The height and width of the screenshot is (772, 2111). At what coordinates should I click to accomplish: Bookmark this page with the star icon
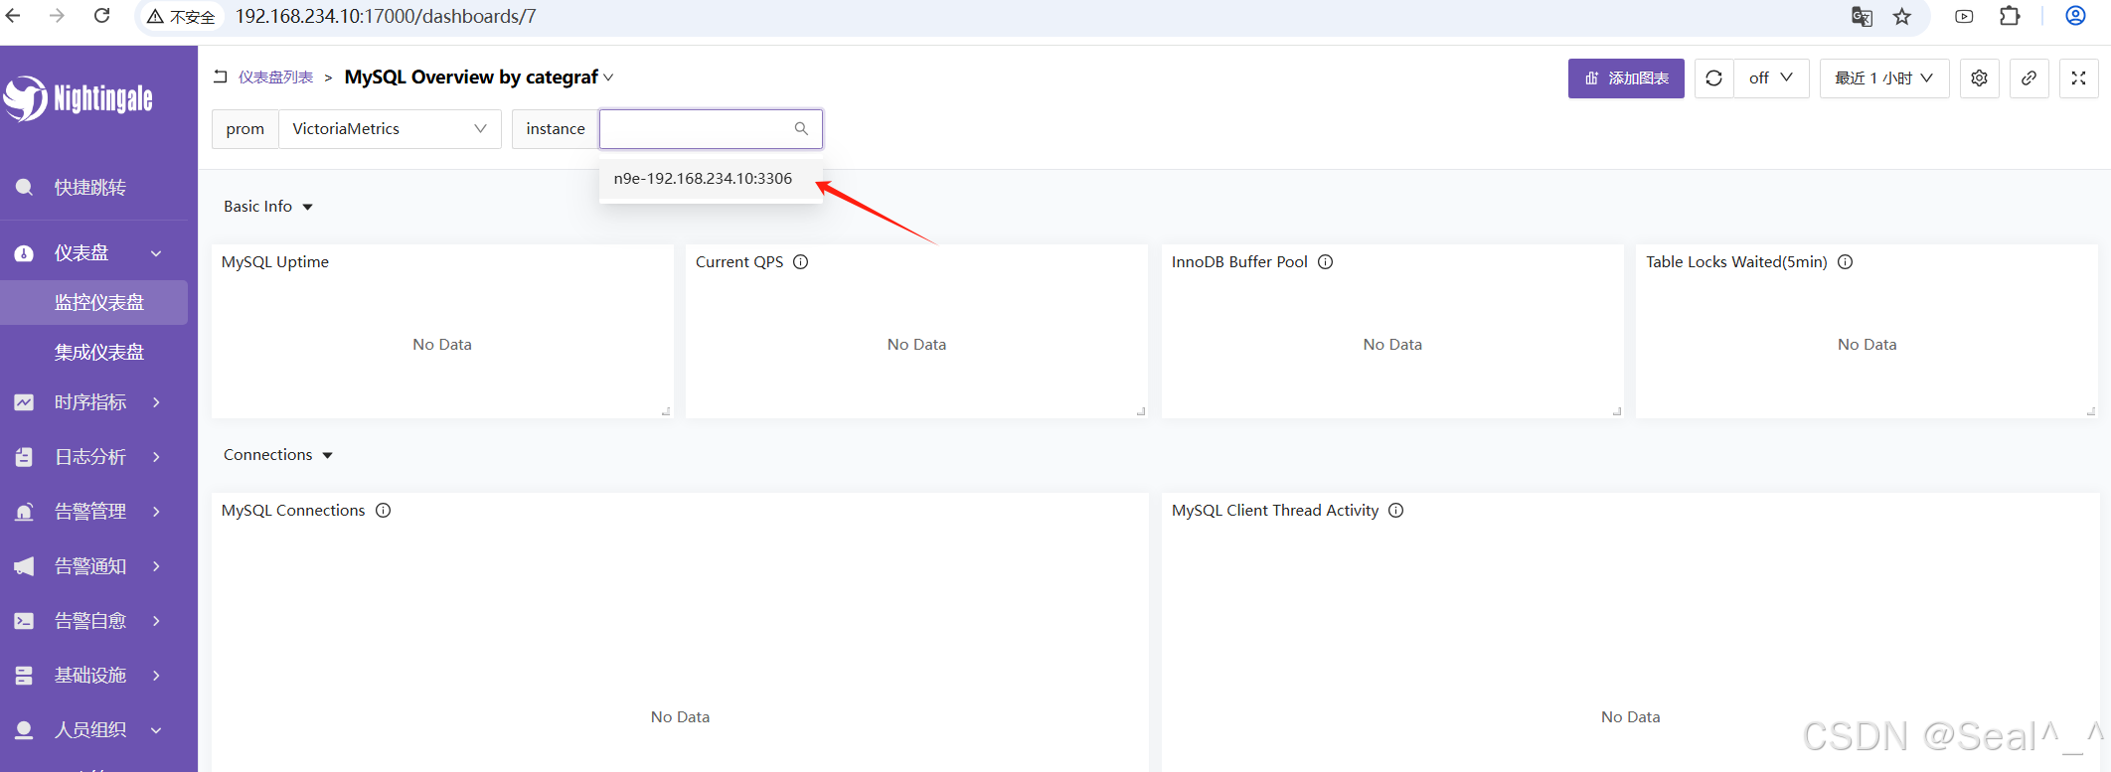(x=1901, y=17)
